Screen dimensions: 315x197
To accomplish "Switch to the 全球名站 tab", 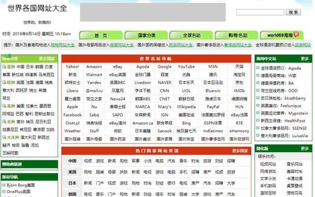I will tap(191, 35).
